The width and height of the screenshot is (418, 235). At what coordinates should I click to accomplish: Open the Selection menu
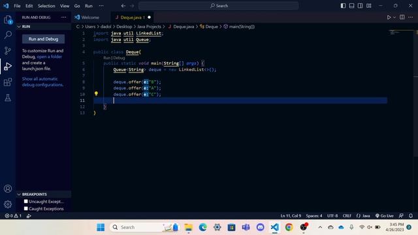[46, 6]
